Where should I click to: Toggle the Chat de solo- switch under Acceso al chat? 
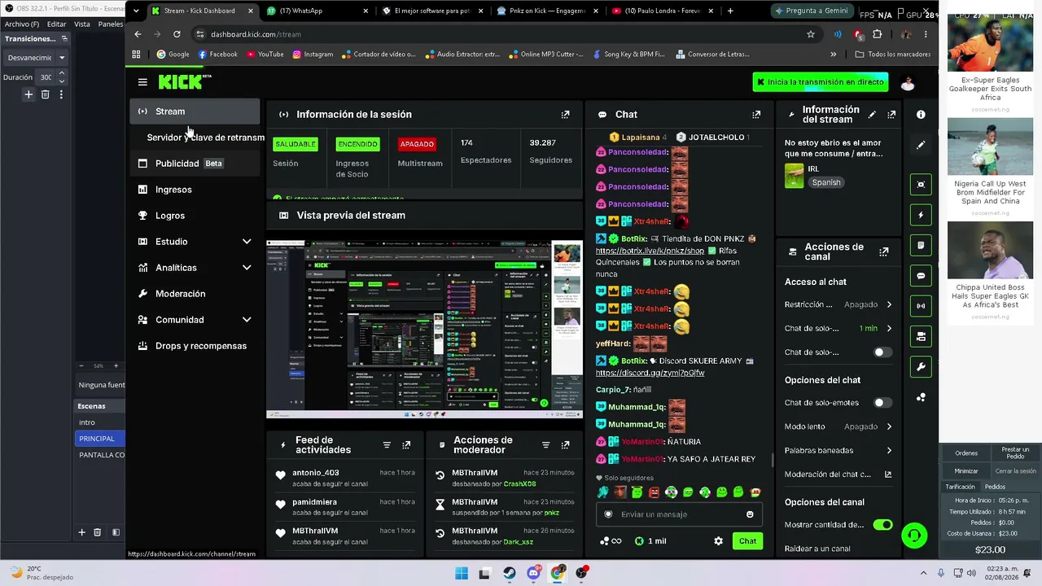click(882, 352)
